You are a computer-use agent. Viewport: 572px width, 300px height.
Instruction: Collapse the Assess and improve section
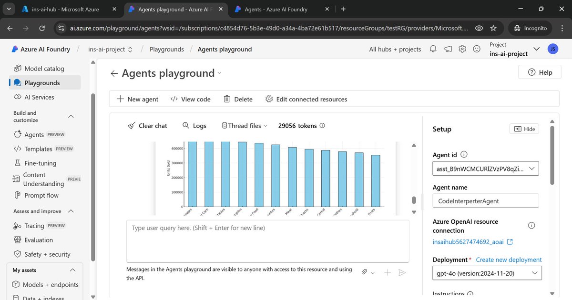click(x=71, y=211)
